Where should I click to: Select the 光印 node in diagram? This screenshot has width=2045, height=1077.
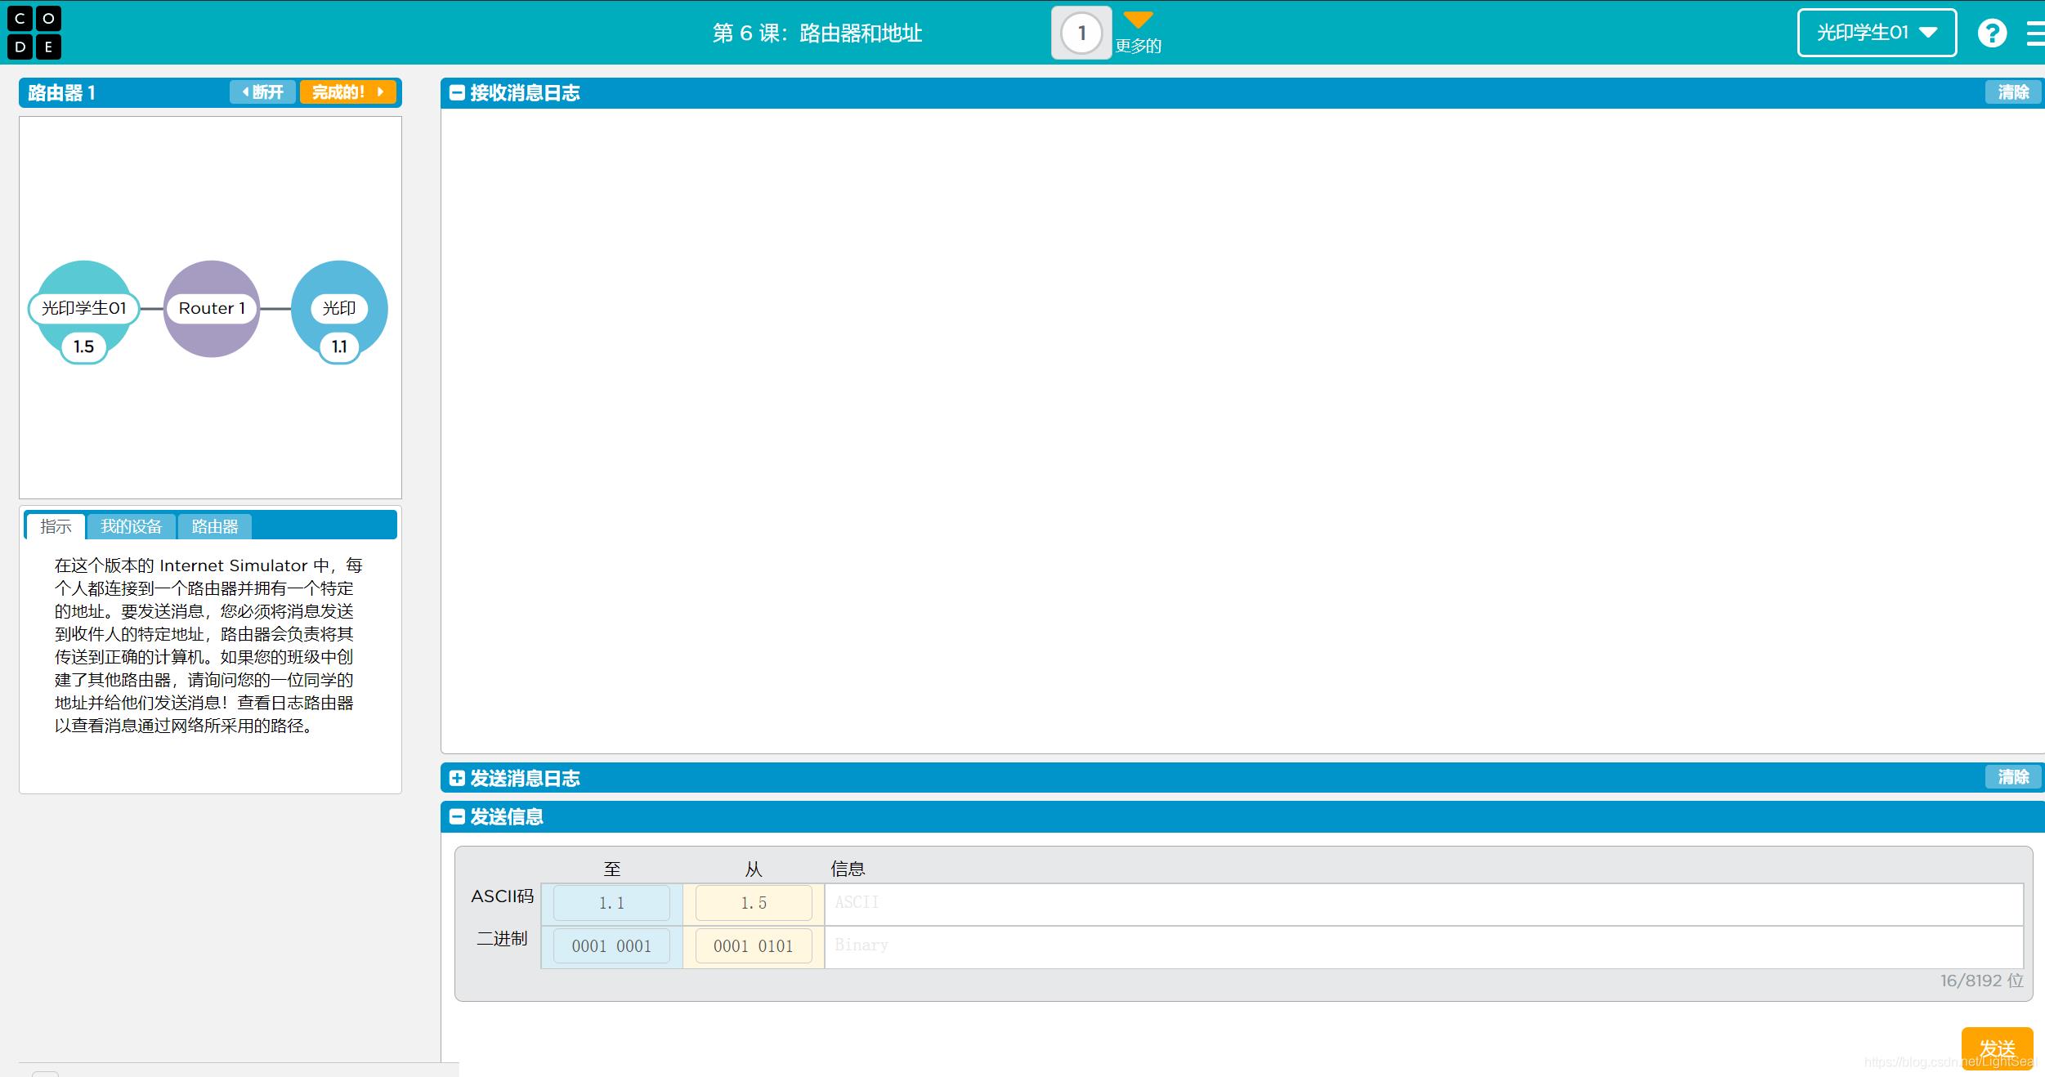(339, 308)
